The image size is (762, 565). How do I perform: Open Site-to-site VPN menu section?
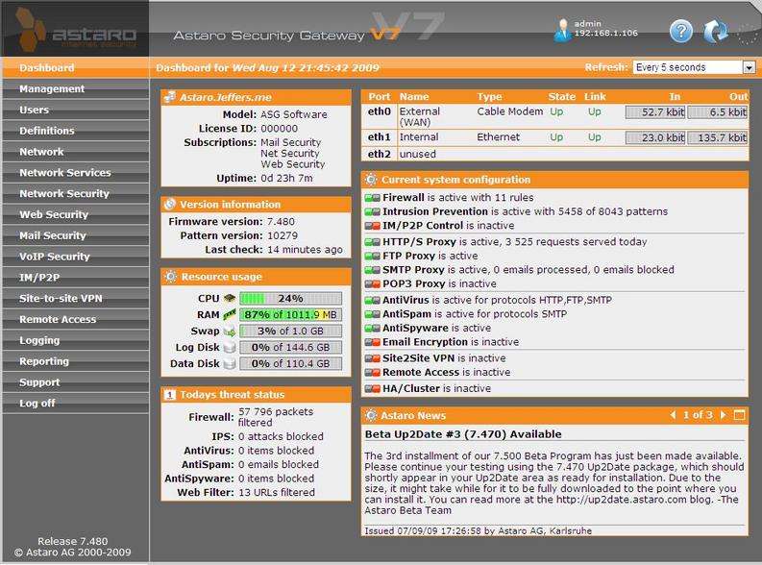tap(75, 298)
